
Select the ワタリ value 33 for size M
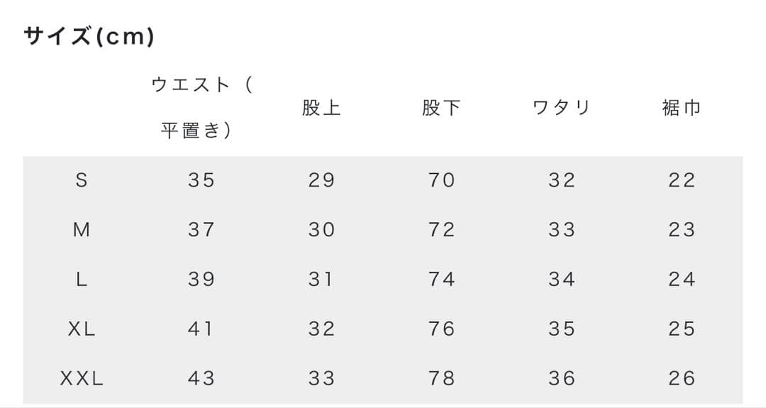point(561,230)
